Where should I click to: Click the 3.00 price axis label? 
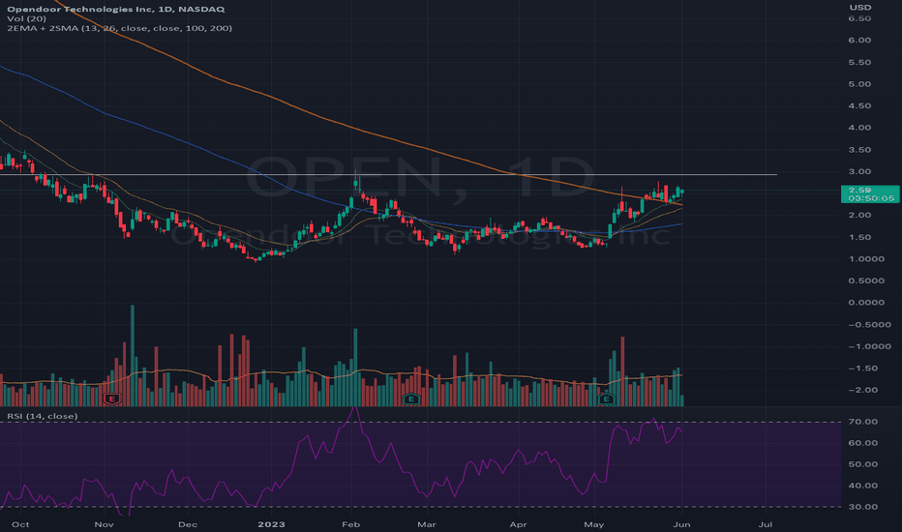pyautogui.click(x=859, y=171)
